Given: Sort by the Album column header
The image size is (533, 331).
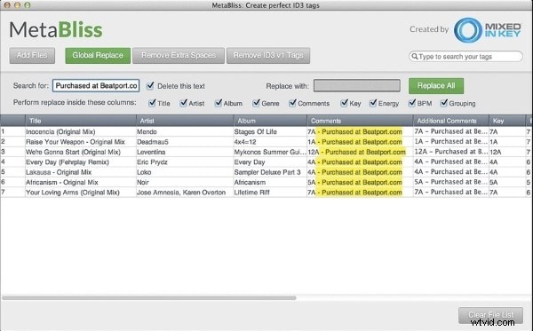Looking at the screenshot, I should click(x=270, y=121).
